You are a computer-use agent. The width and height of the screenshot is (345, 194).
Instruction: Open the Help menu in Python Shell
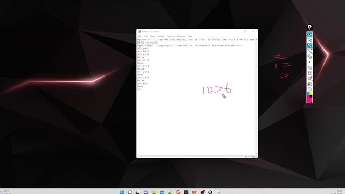tap(190, 36)
